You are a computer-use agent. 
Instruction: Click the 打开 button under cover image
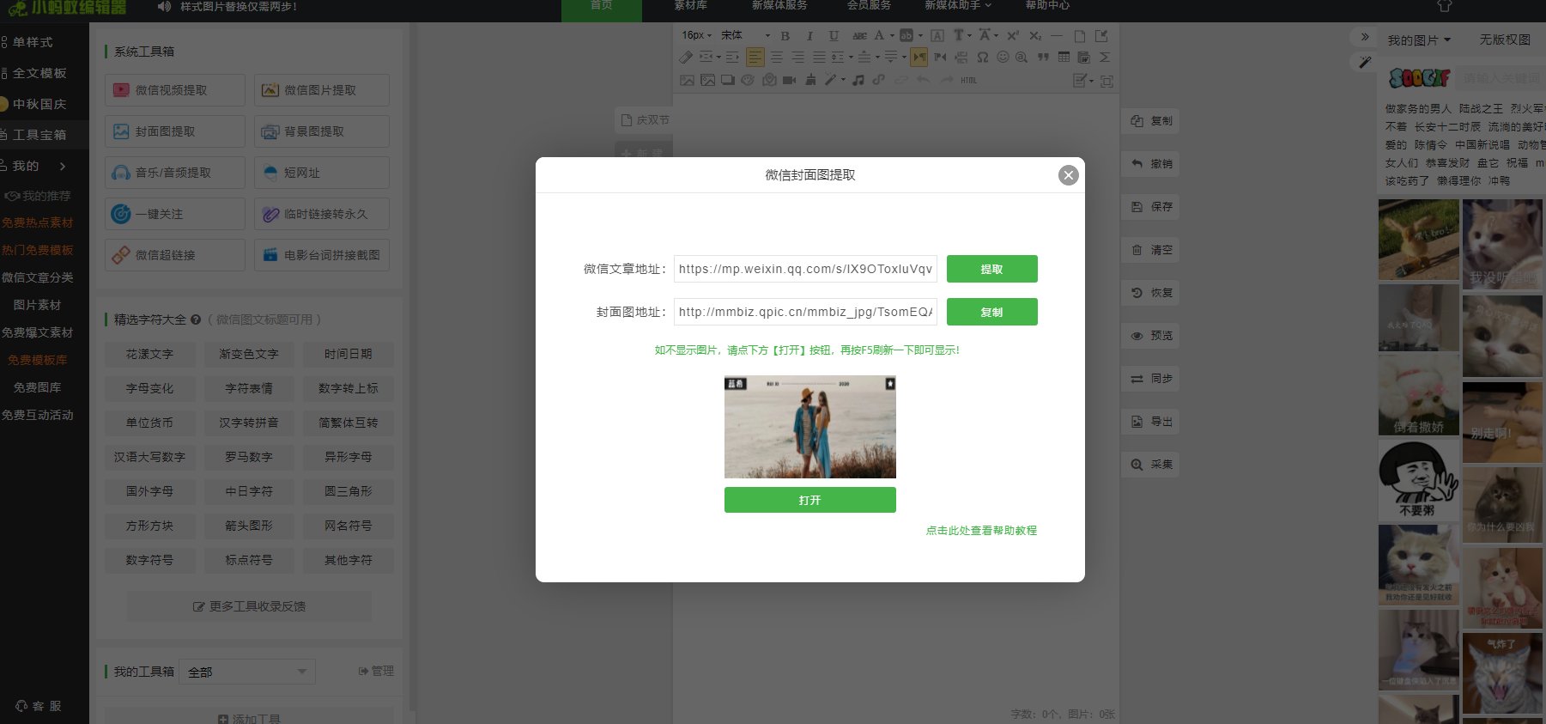pyautogui.click(x=809, y=500)
